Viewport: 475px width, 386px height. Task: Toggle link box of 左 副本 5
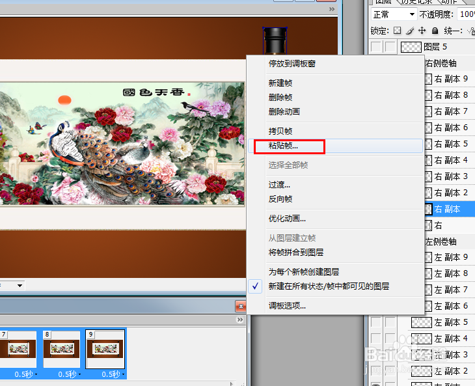(390, 322)
